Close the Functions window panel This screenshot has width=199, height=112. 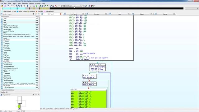point(38,14)
